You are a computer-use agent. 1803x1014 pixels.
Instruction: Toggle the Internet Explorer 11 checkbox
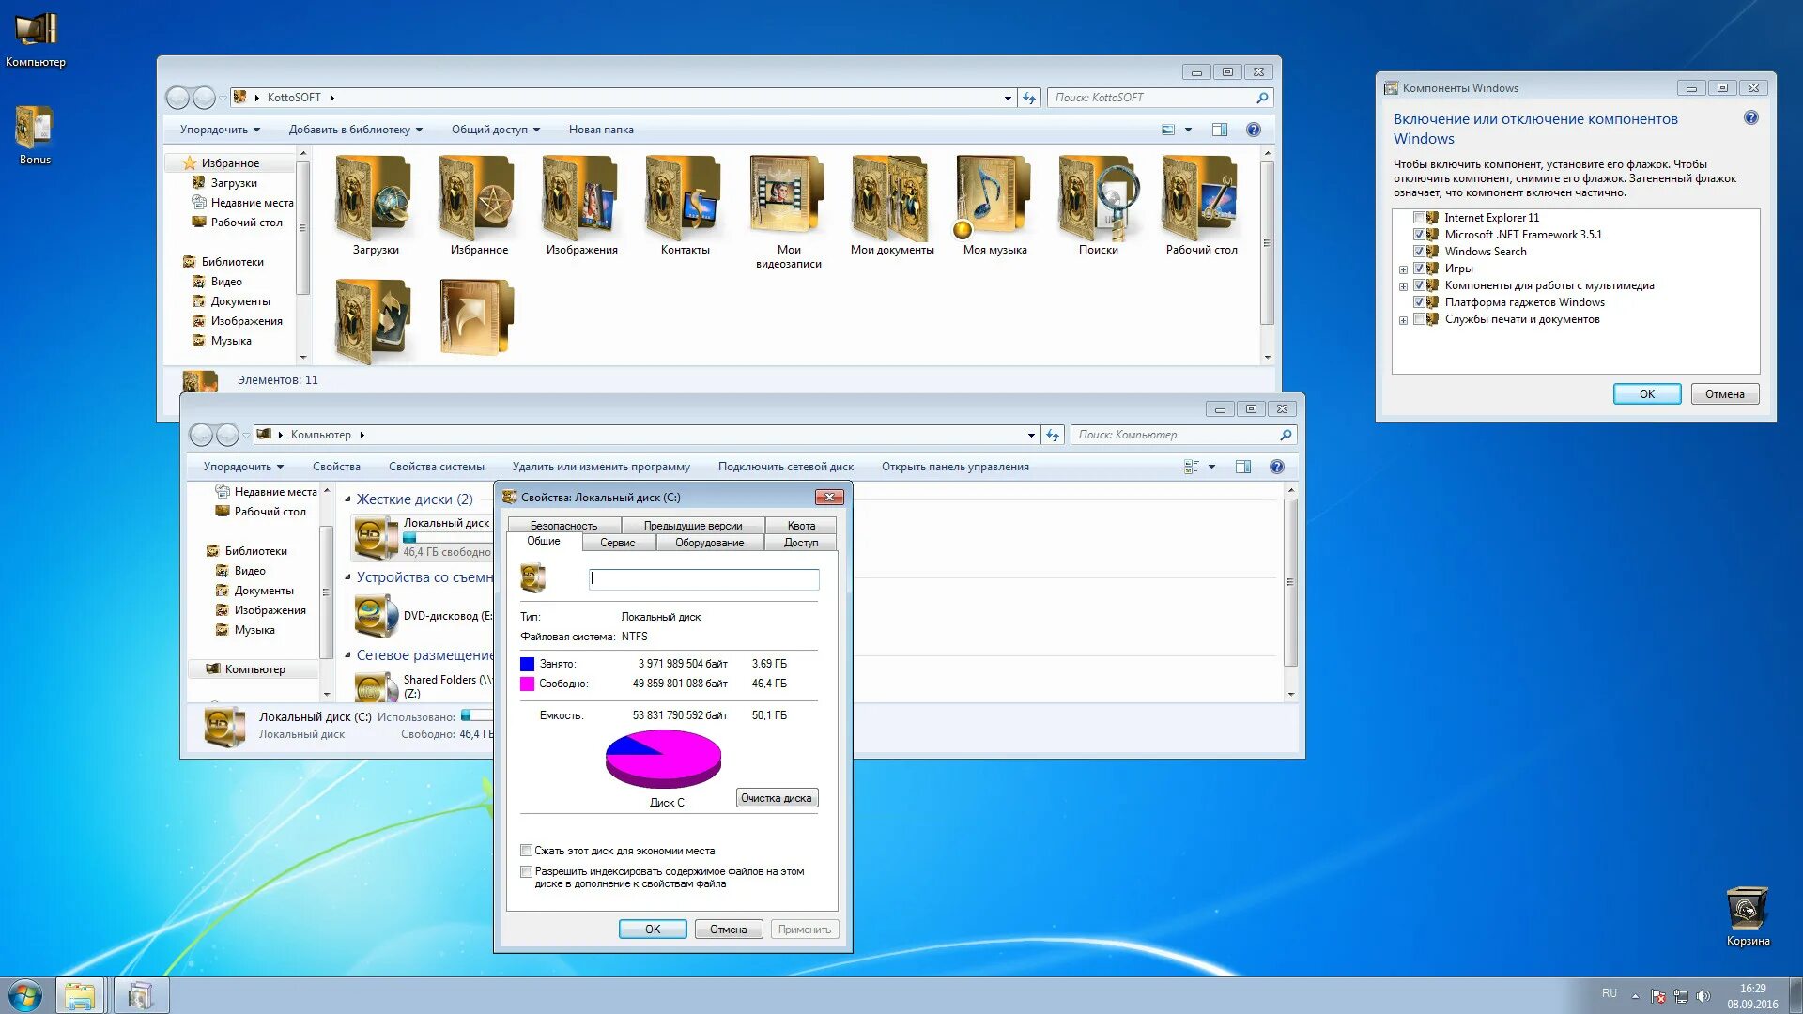[x=1419, y=218]
